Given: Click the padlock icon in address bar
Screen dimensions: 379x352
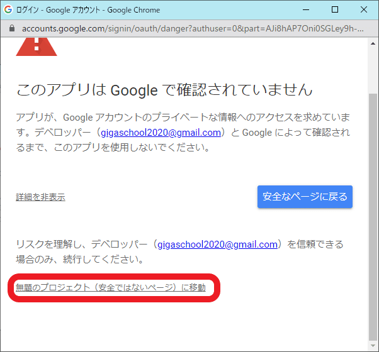Looking at the screenshot, I should (11, 28).
